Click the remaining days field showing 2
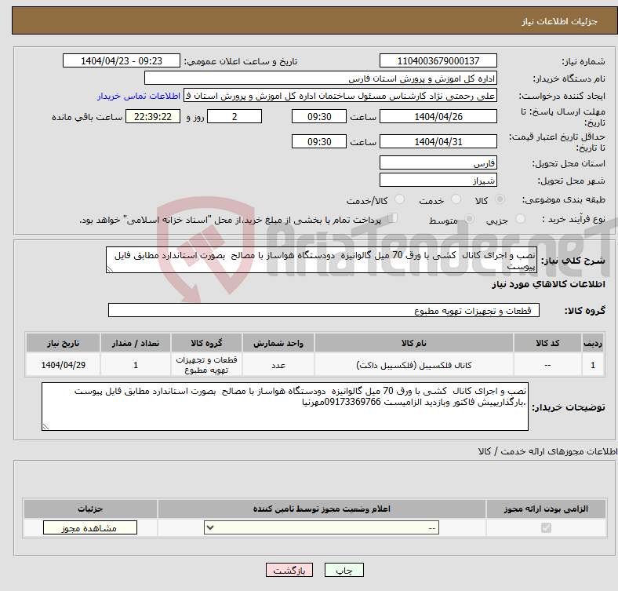618x591 pixels. 234,116
